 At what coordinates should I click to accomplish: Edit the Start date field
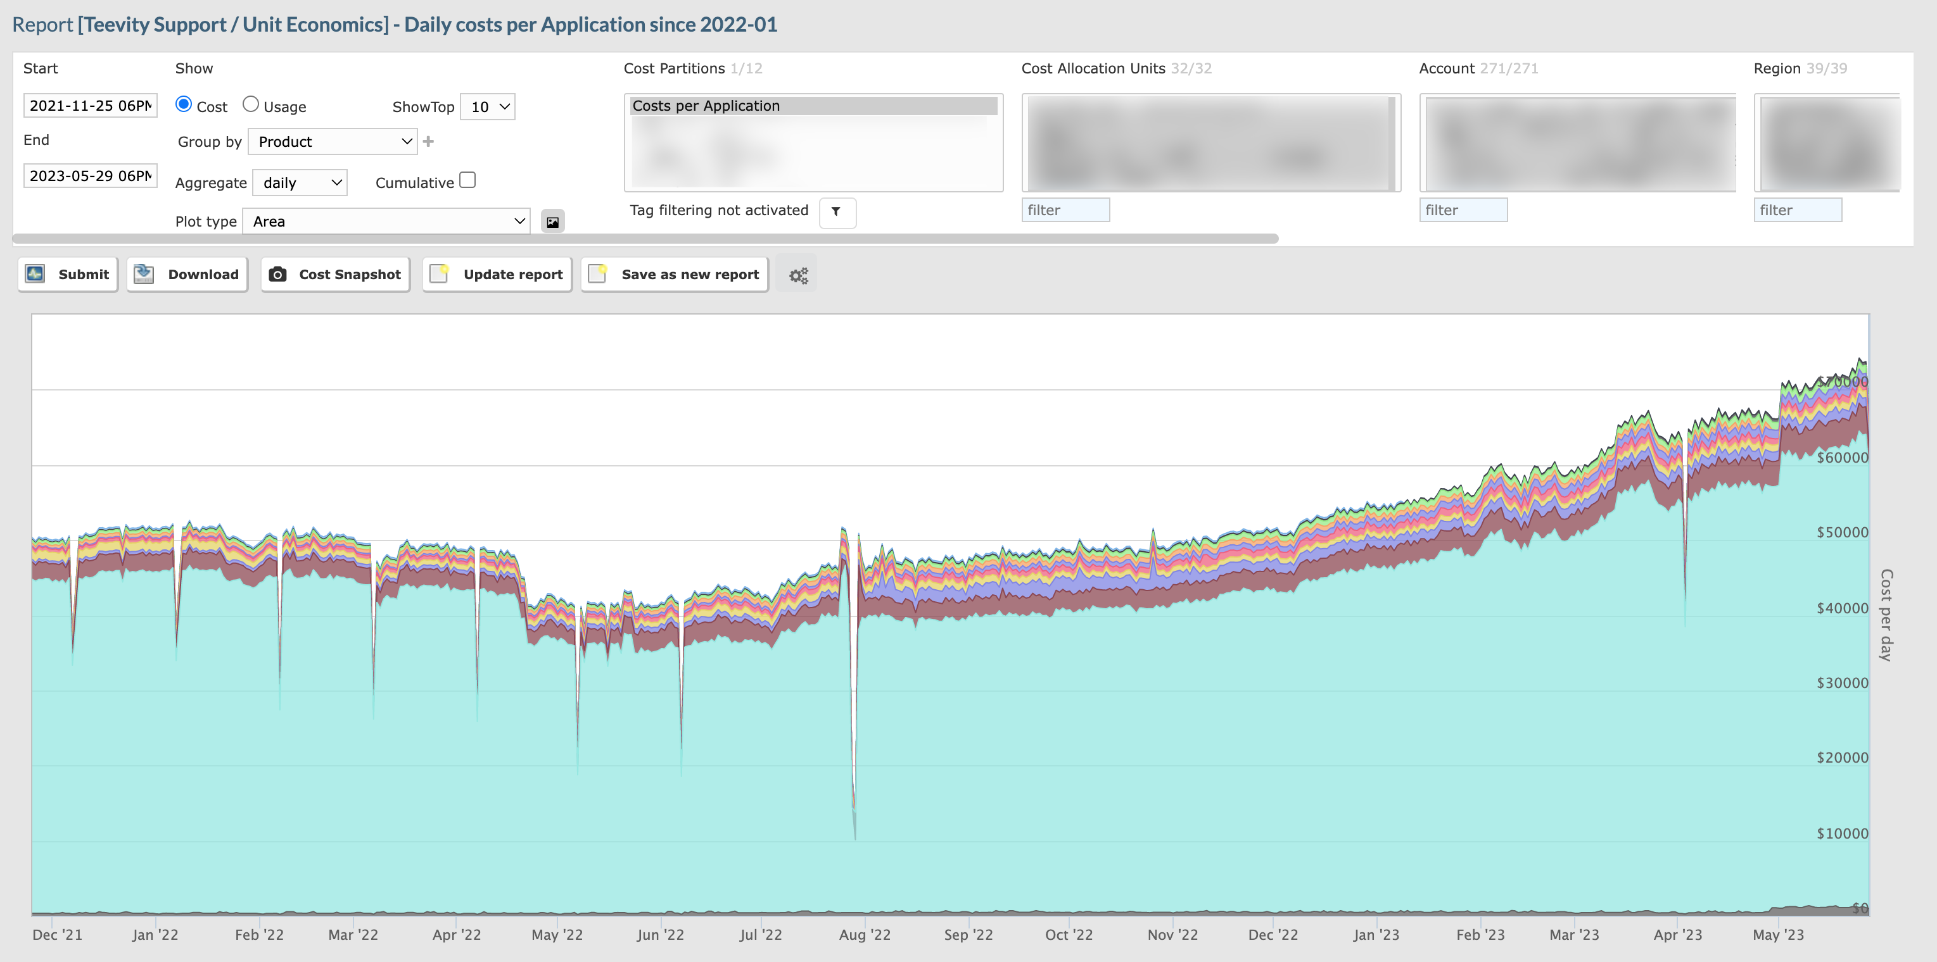click(90, 105)
